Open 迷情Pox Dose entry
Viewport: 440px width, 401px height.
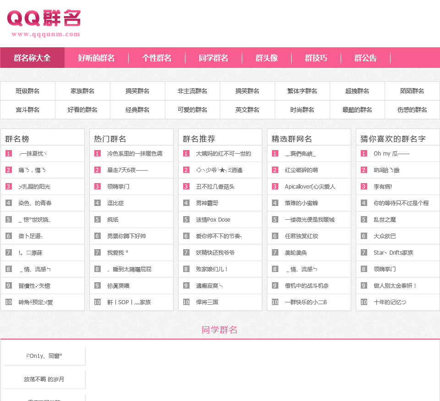(213, 220)
